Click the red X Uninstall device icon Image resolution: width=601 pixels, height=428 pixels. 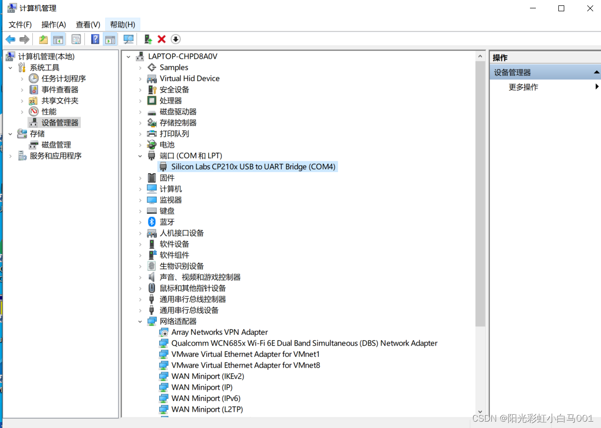point(162,39)
